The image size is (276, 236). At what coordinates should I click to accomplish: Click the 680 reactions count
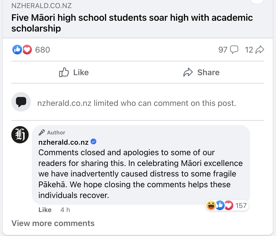point(43,50)
